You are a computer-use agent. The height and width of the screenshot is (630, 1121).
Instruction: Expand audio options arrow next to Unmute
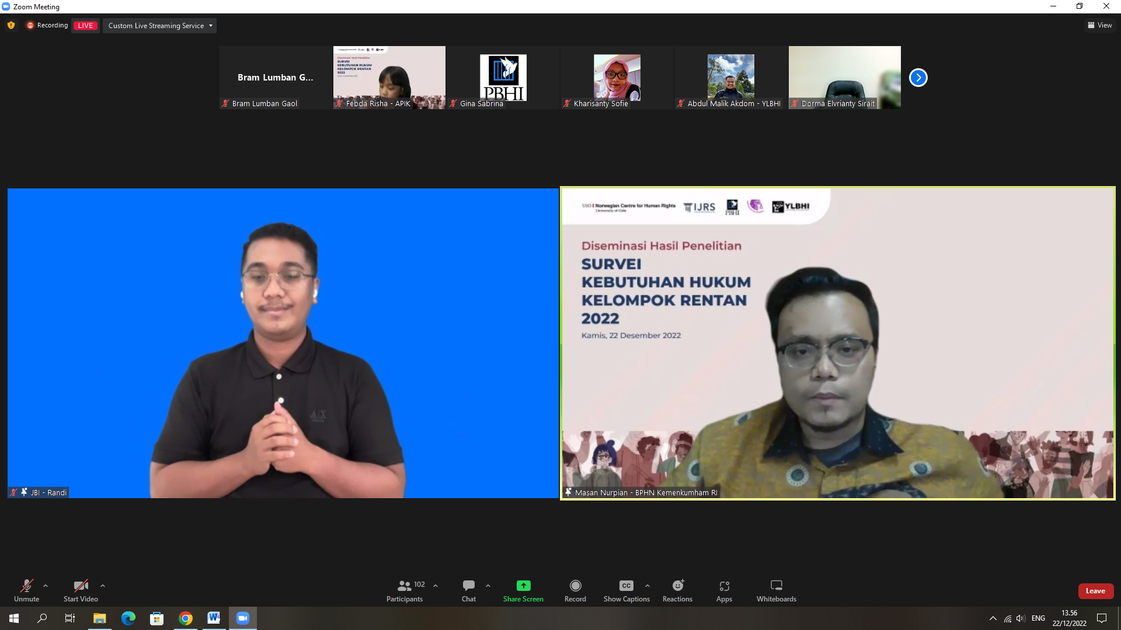[46, 586]
